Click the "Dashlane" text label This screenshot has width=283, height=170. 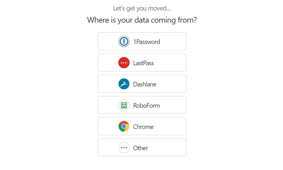click(145, 84)
